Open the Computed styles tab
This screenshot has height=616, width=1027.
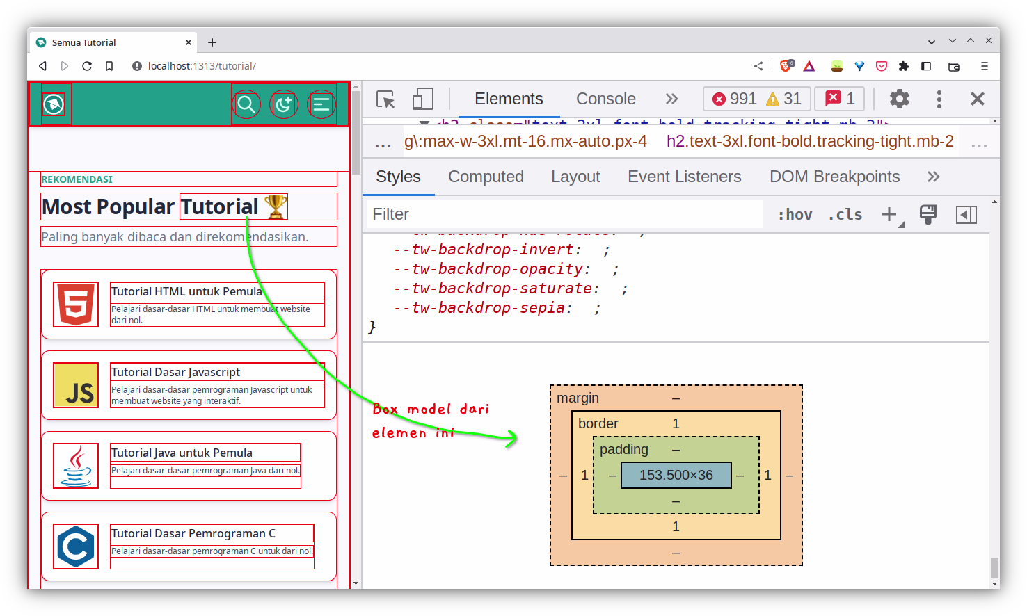pos(486,177)
